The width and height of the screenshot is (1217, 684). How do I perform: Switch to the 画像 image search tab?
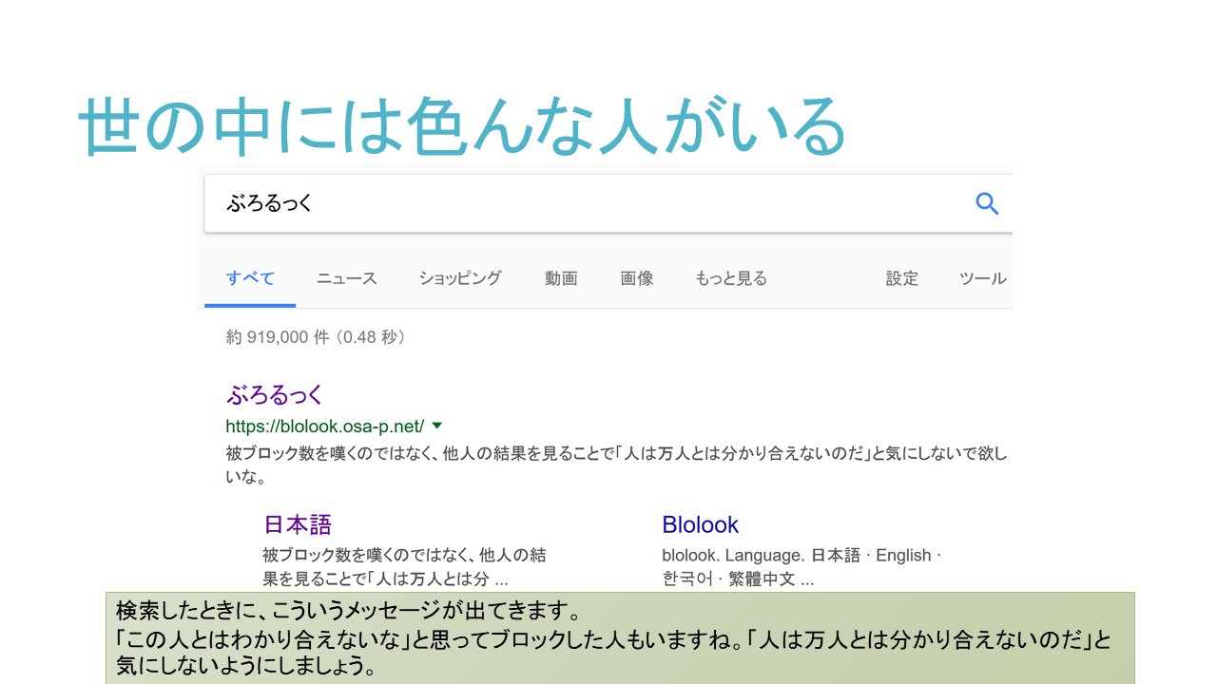pyautogui.click(x=637, y=277)
